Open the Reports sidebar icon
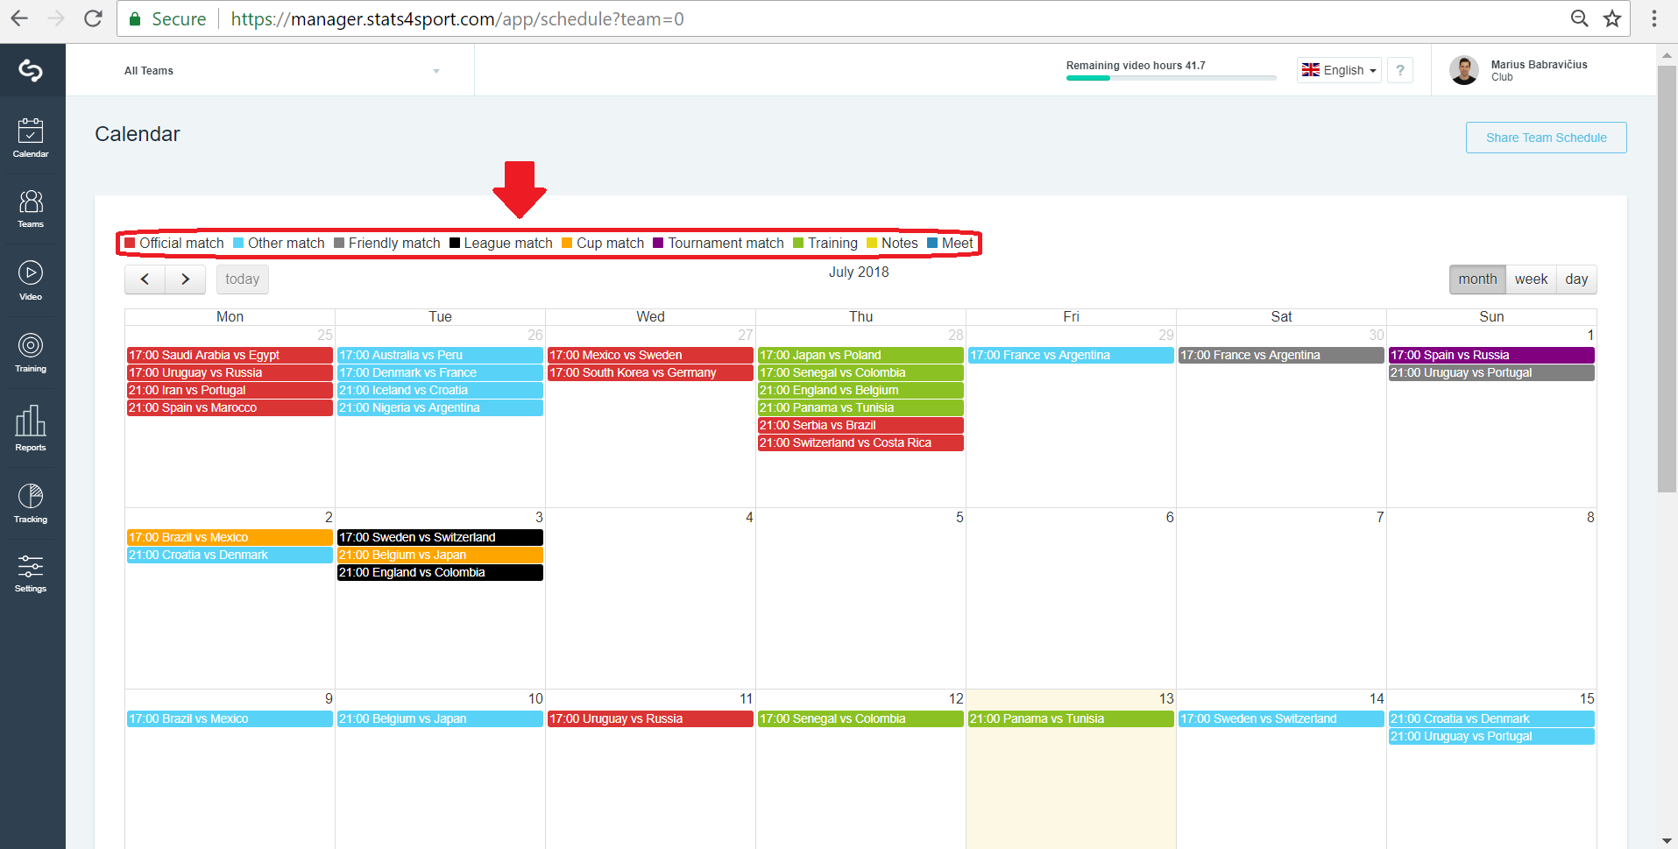Image resolution: width=1678 pixels, height=849 pixels. 31,428
